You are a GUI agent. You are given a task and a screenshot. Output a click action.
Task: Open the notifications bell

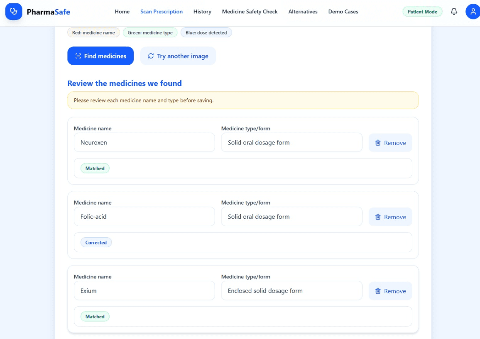tap(454, 12)
